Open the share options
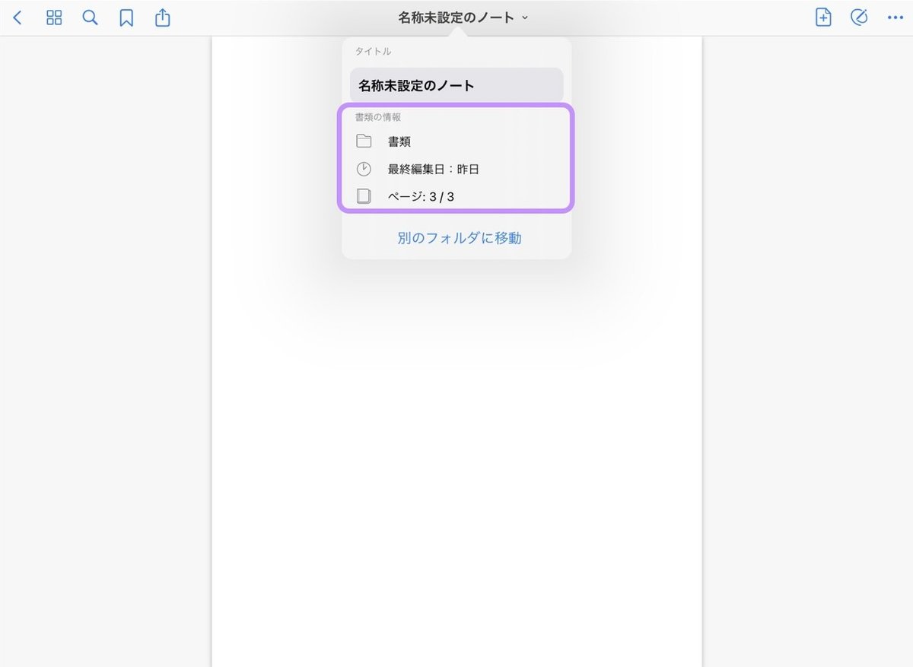 click(x=162, y=17)
